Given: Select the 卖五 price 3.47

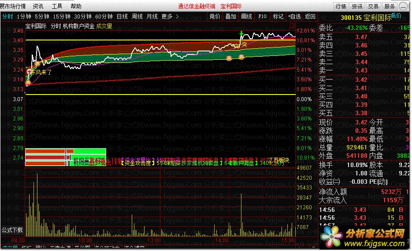Looking at the screenshot, I should [x=361, y=37].
